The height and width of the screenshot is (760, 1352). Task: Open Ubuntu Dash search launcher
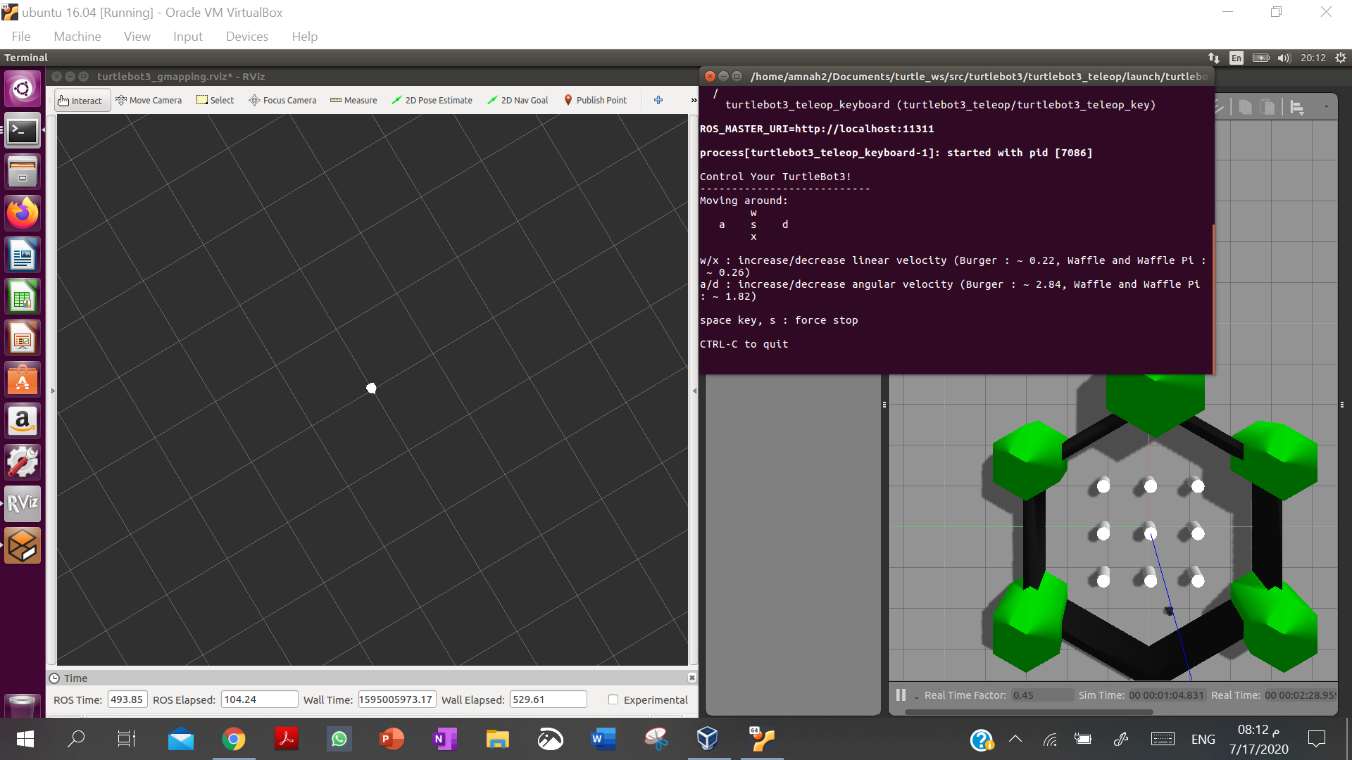[23, 89]
